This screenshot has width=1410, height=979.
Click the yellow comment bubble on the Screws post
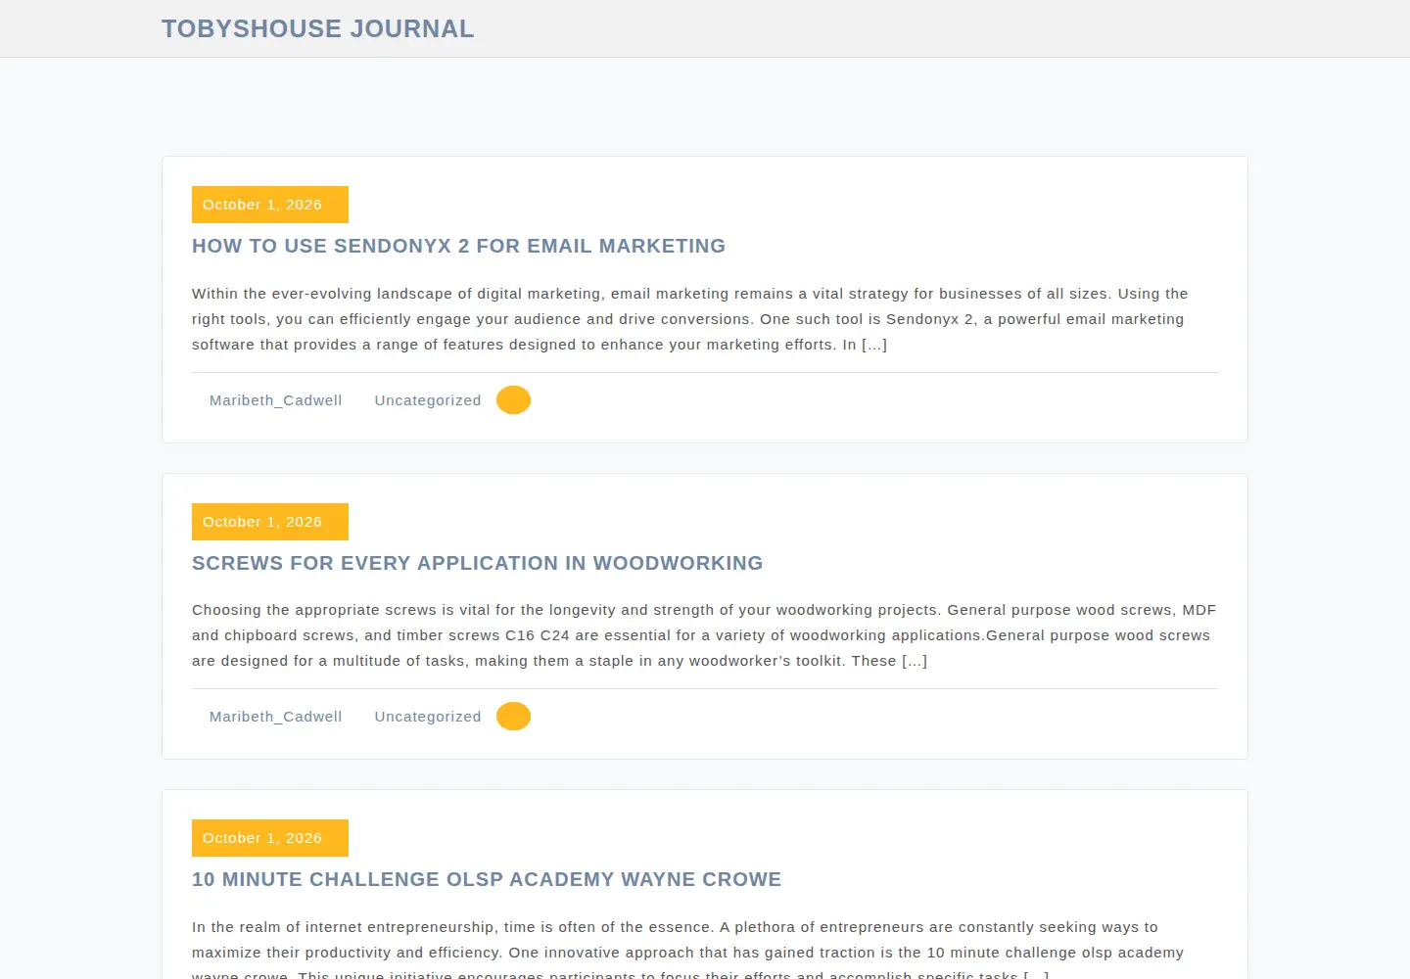click(x=513, y=717)
